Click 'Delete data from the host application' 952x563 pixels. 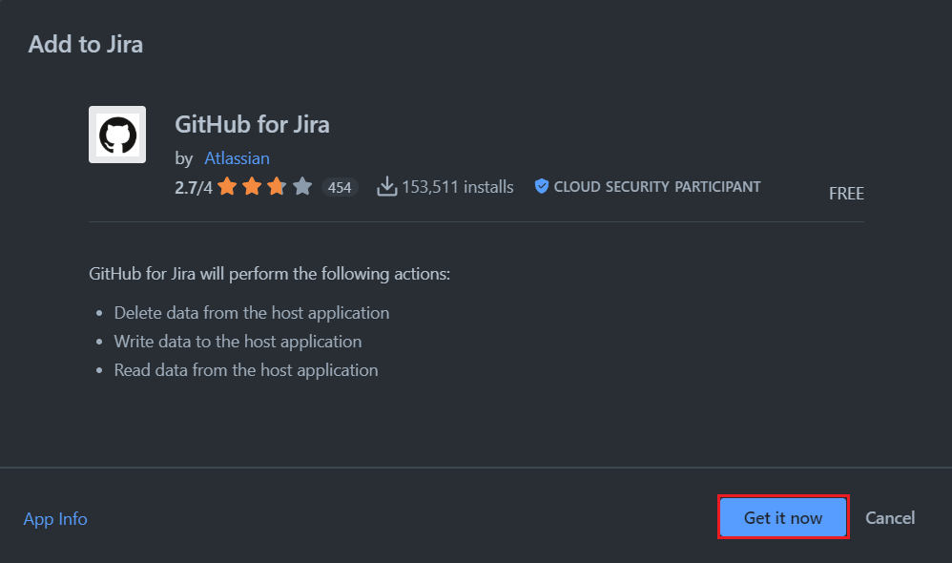(x=252, y=313)
